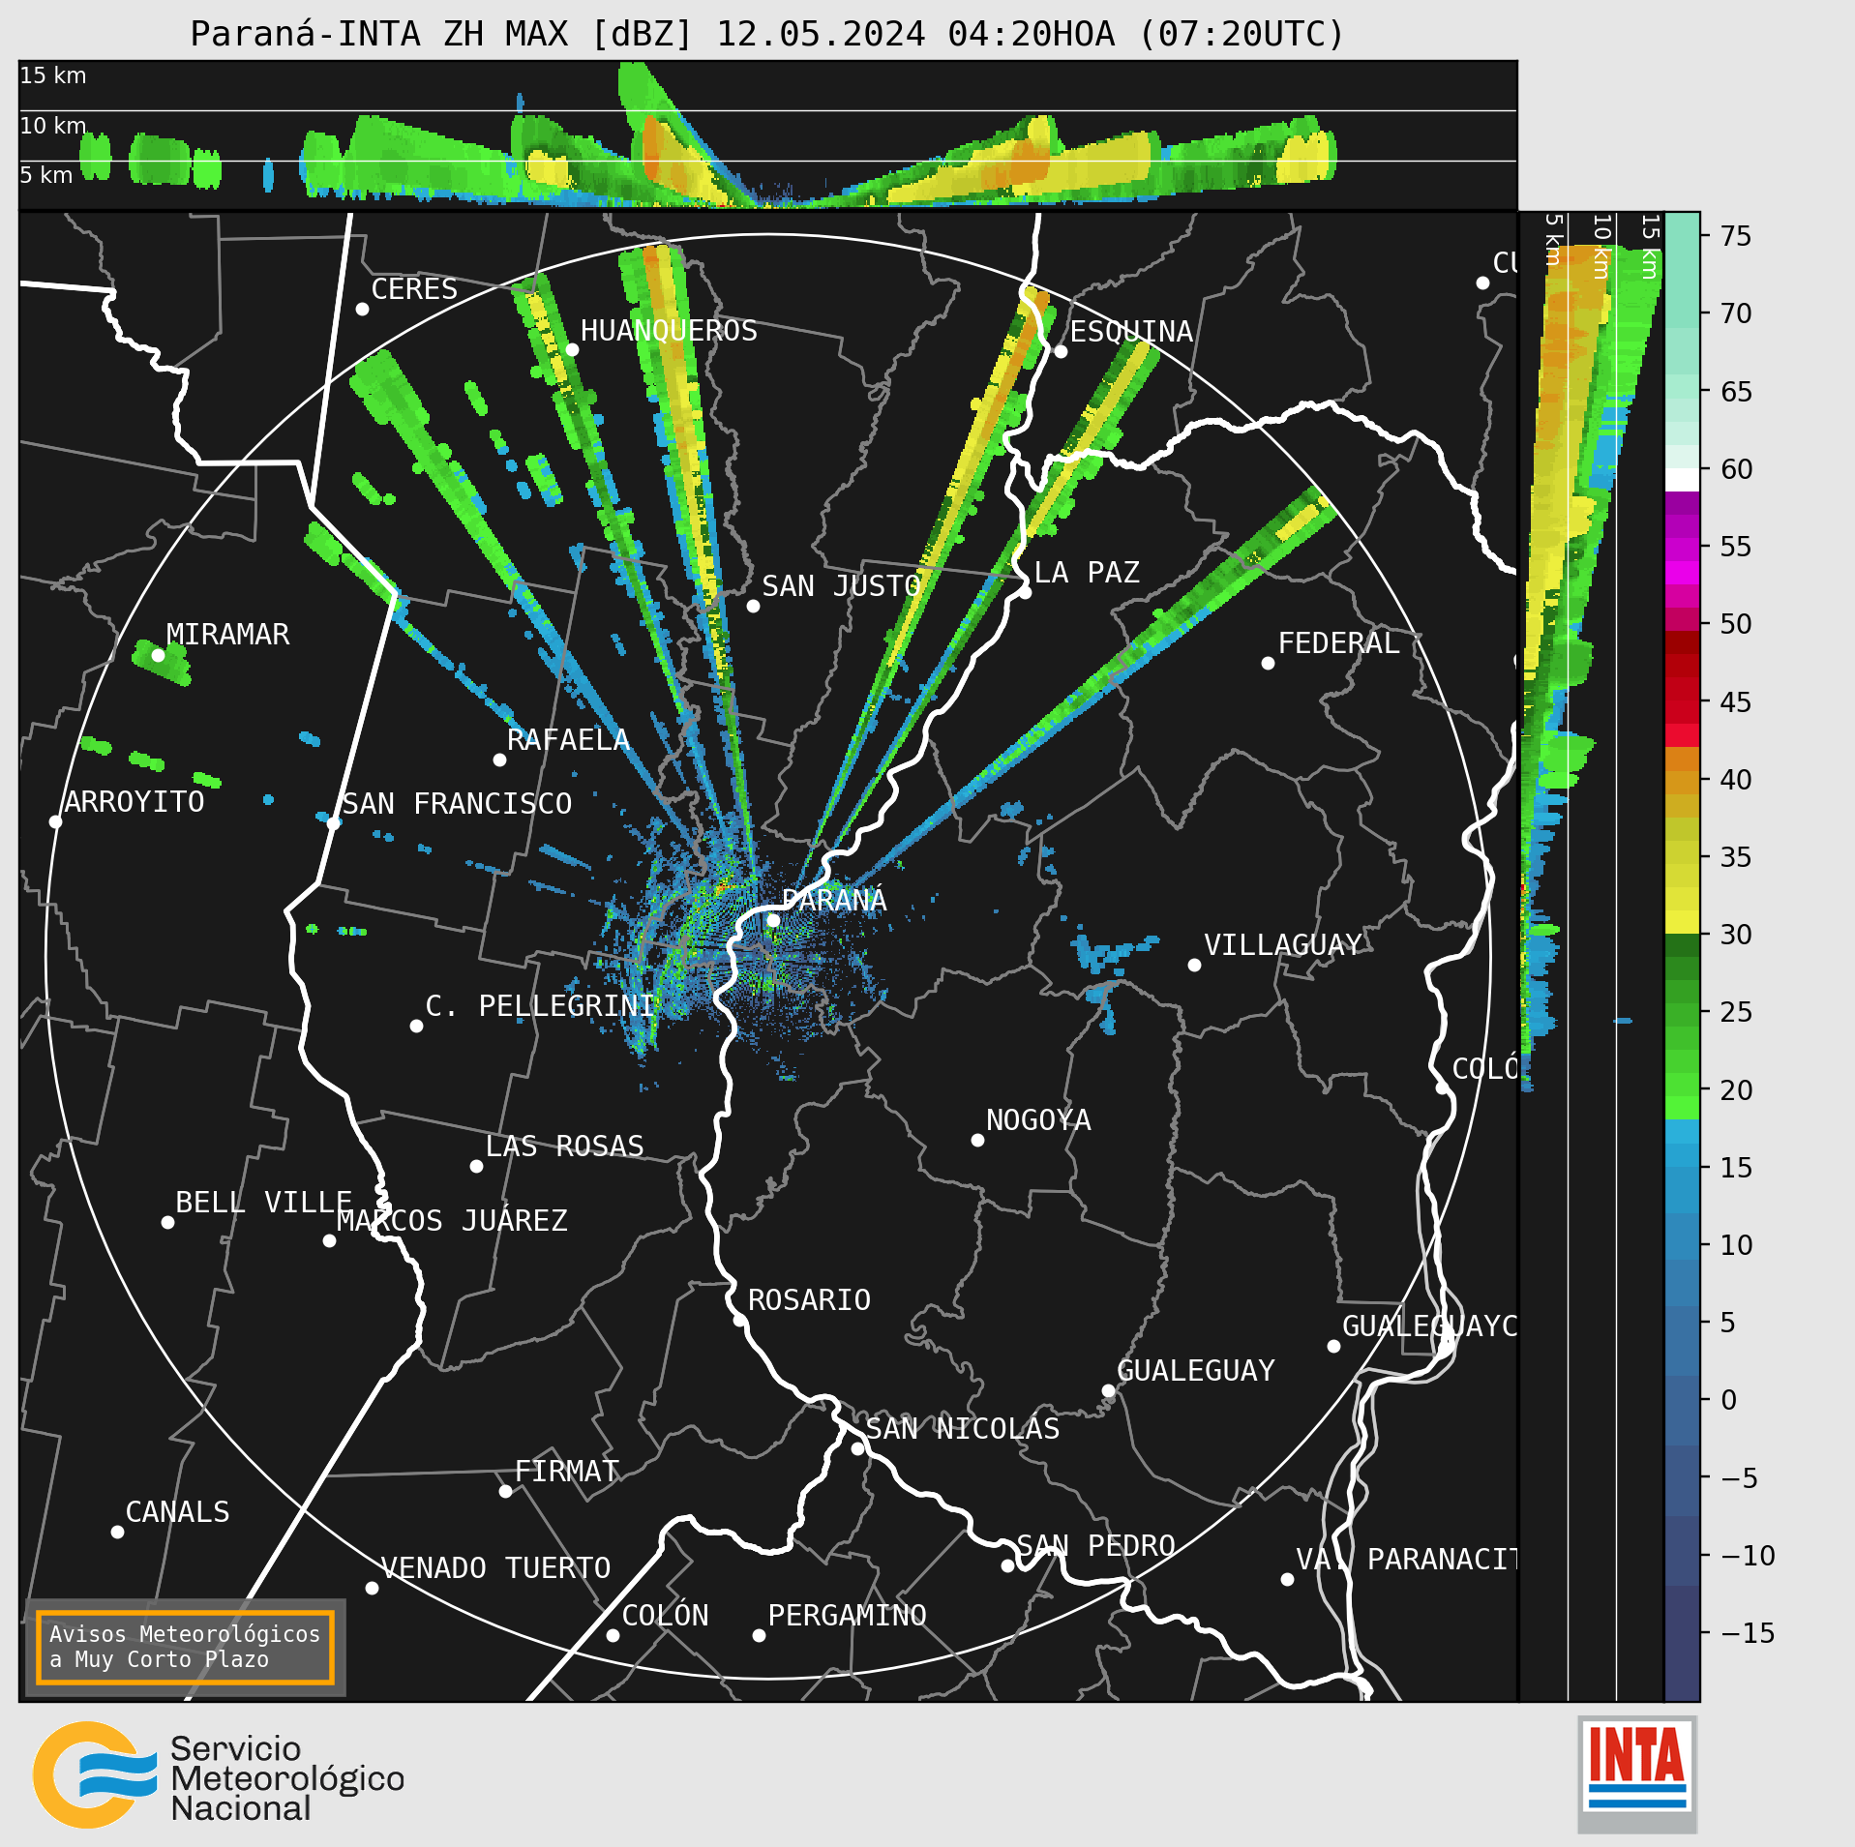The image size is (1855, 1847).
Task: Open Avisos Meteorológicos a Muy Corto Plazo
Action: 185,1647
